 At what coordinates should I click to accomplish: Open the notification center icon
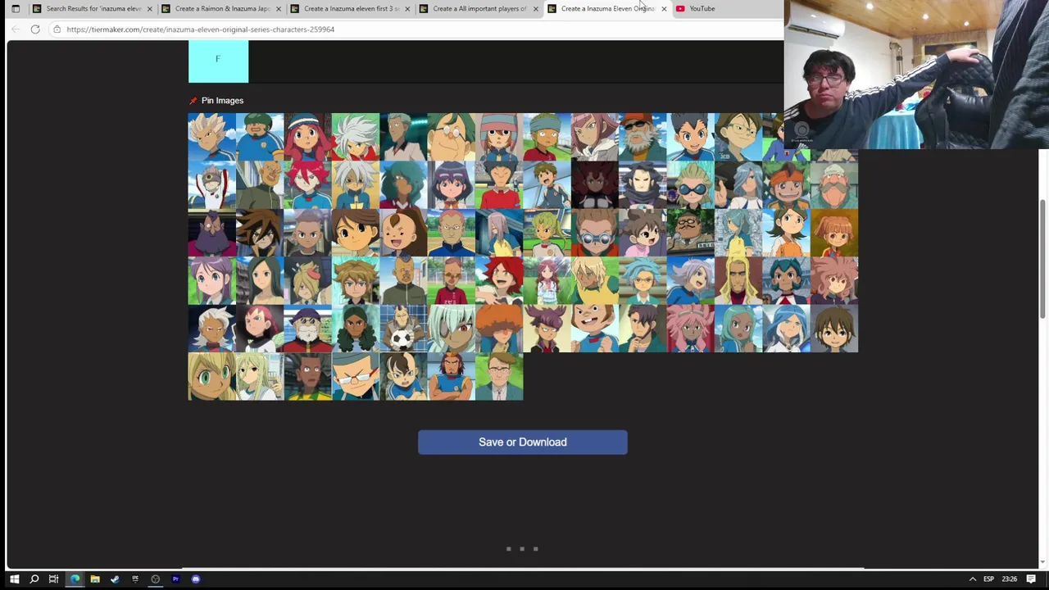click(x=1031, y=579)
